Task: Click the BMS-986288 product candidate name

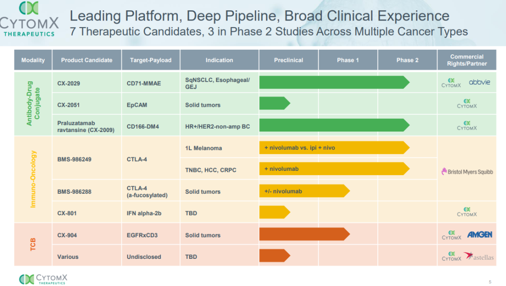Action: (x=74, y=191)
